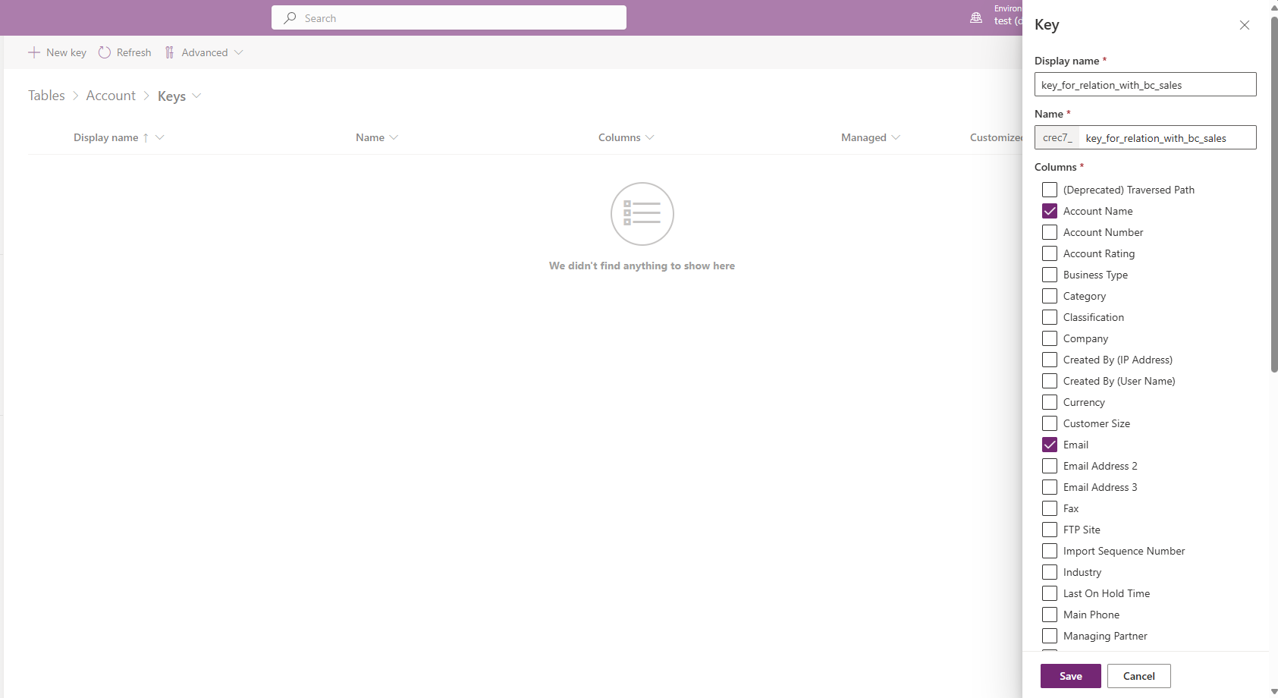Screen dimensions: 1278x698
Task: Open the Display name column filter chevron
Action: (x=159, y=137)
